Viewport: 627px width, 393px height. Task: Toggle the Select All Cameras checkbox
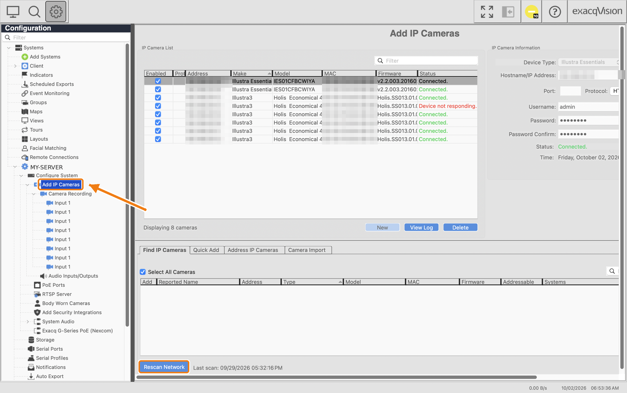(x=143, y=272)
